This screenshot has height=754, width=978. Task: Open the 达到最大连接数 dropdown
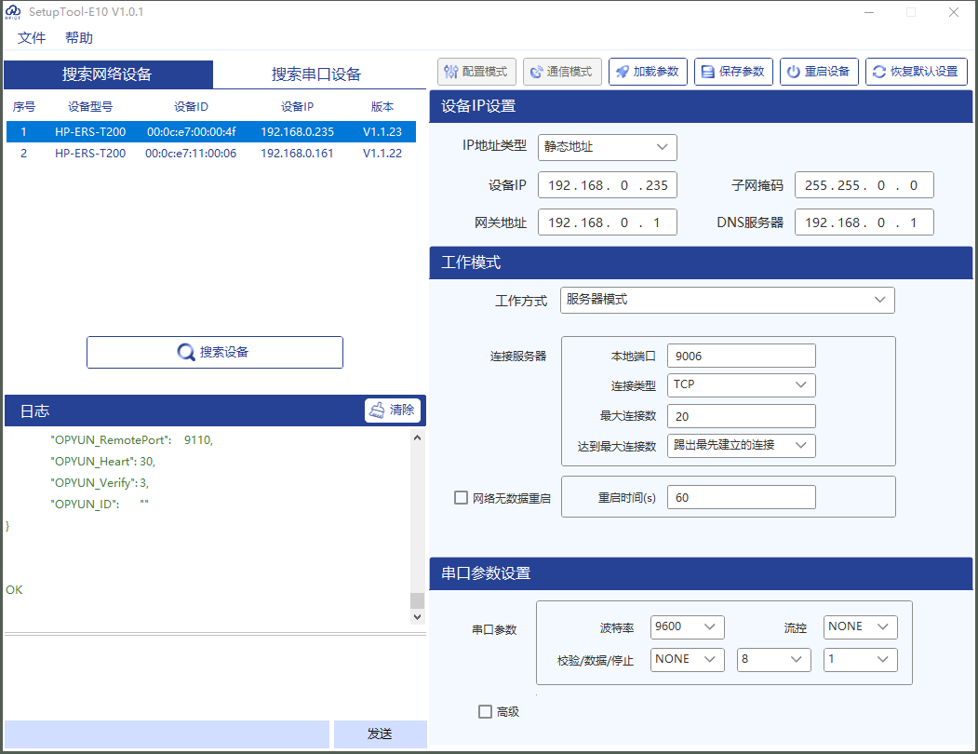(741, 446)
